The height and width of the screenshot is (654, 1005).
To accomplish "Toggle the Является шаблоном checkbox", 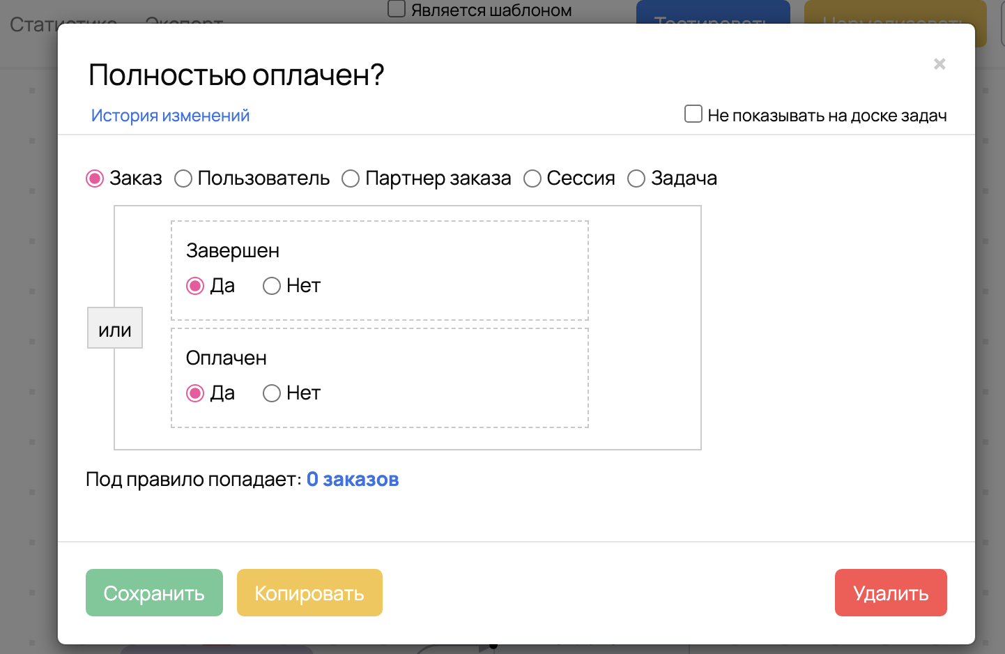I will [397, 9].
